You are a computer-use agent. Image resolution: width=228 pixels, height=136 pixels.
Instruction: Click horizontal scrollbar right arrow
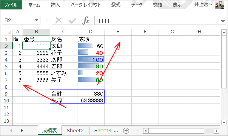pos(217,131)
